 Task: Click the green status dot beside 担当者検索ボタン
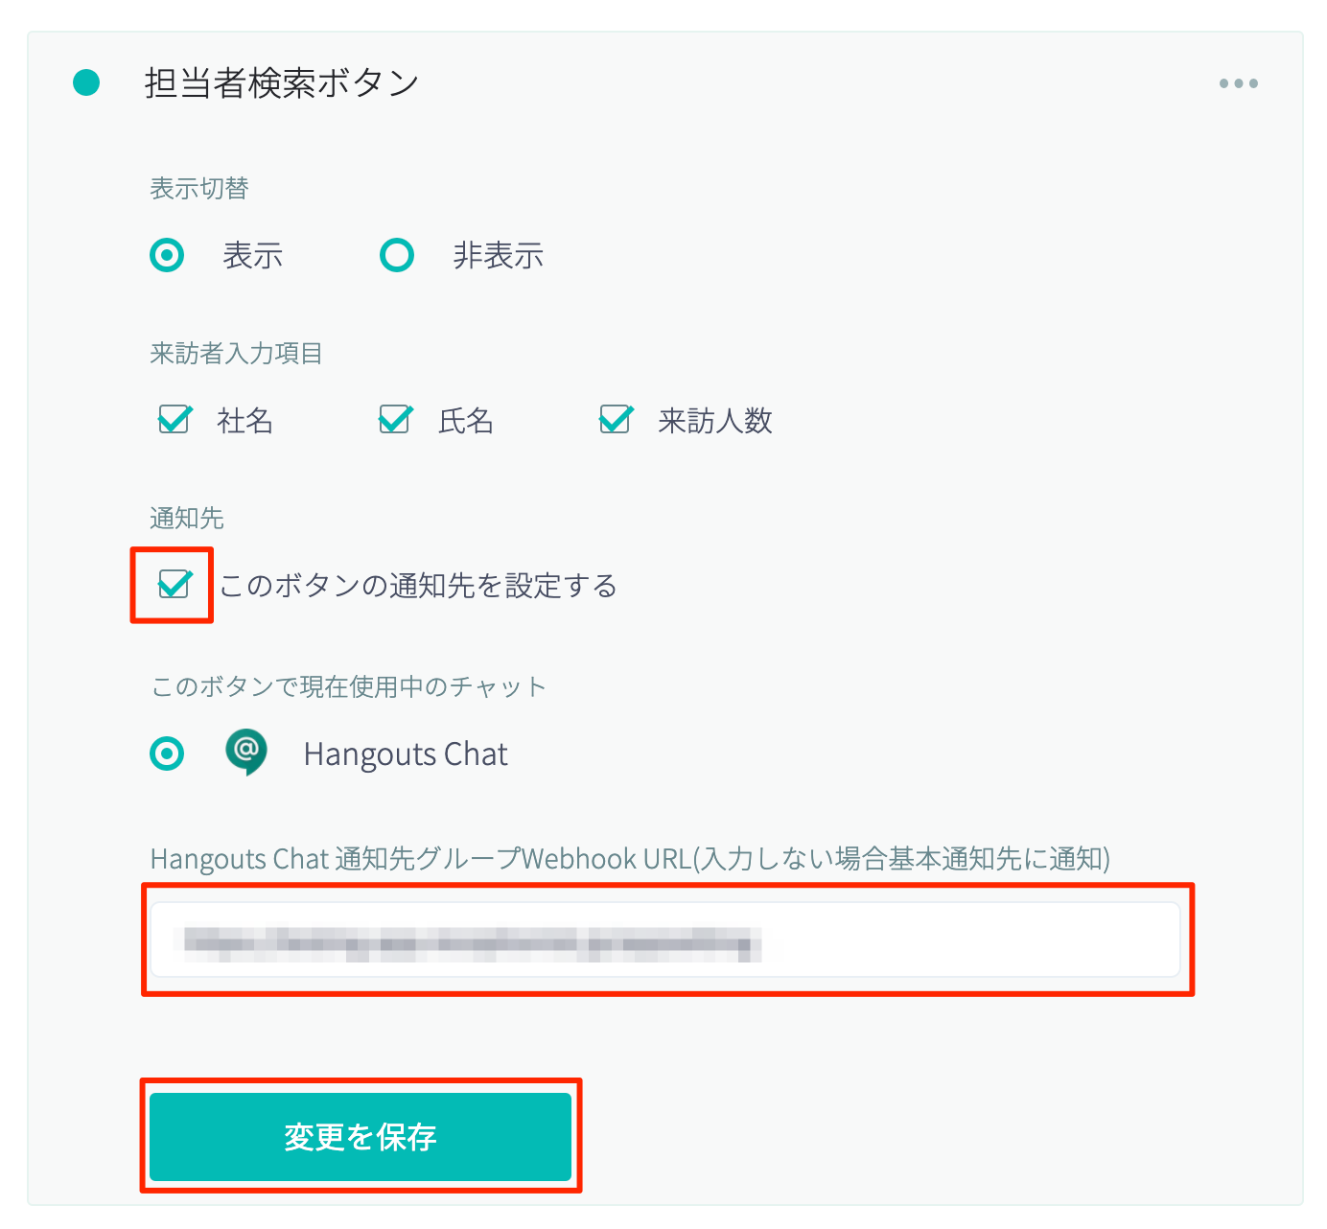86,82
